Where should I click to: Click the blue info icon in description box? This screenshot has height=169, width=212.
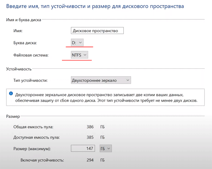[x=11, y=93]
